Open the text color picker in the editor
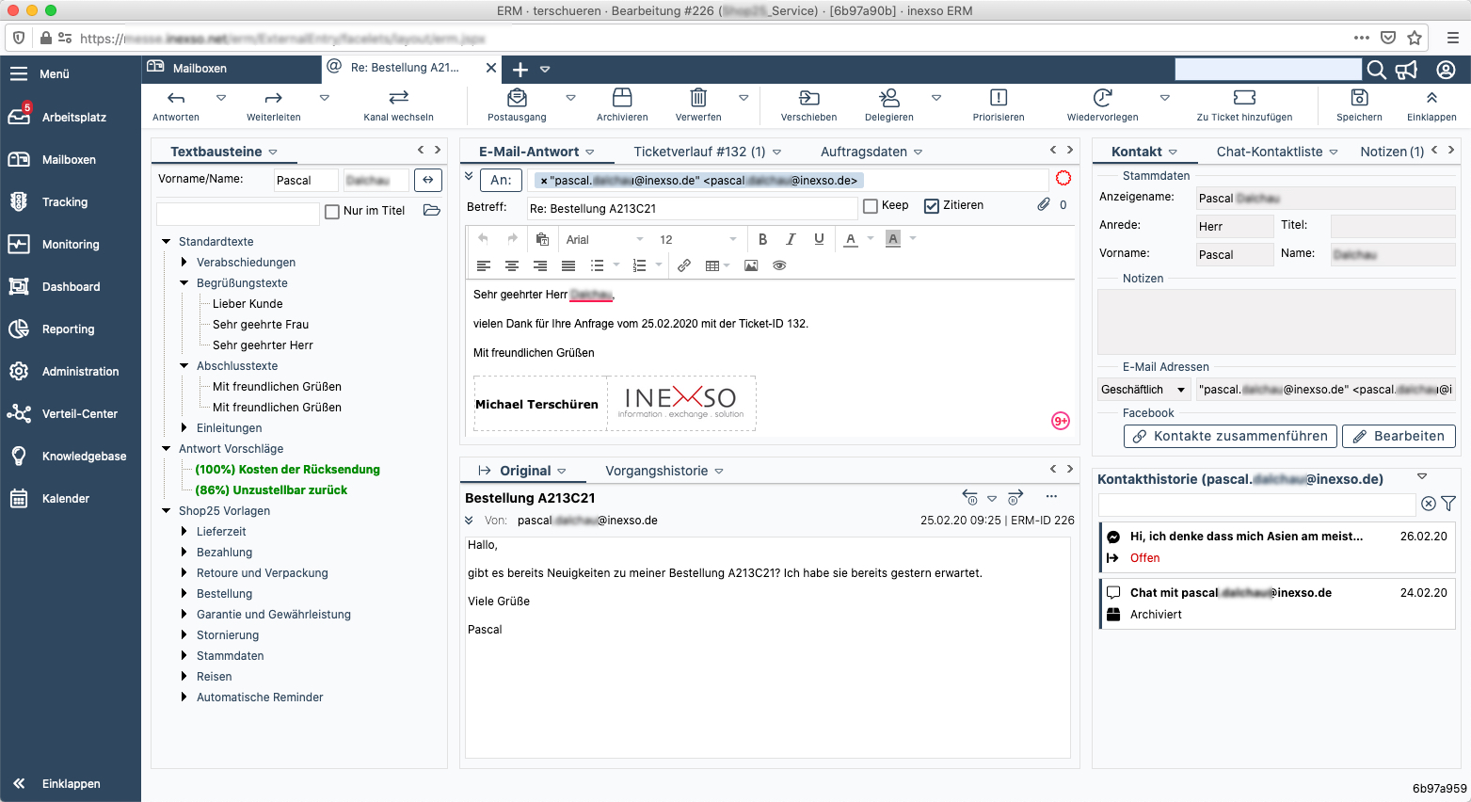Viewport: 1471px width, 802px height. tap(852, 238)
